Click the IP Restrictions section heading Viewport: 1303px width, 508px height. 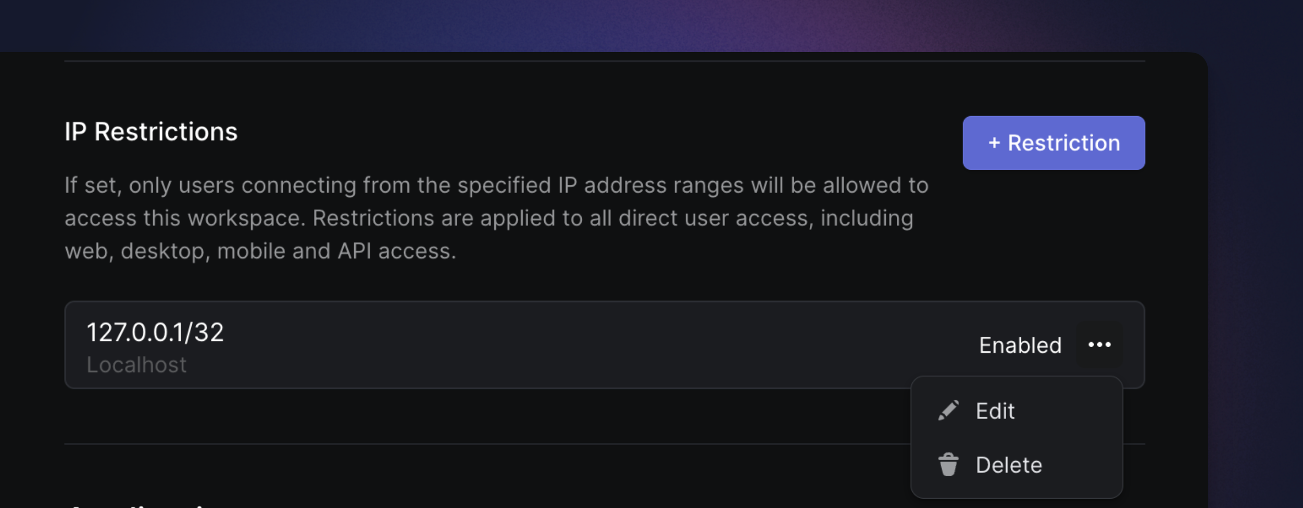tap(151, 131)
